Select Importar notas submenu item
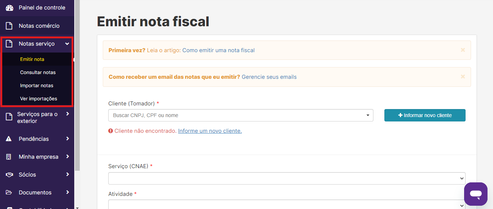This screenshot has width=493, height=209. (x=37, y=86)
